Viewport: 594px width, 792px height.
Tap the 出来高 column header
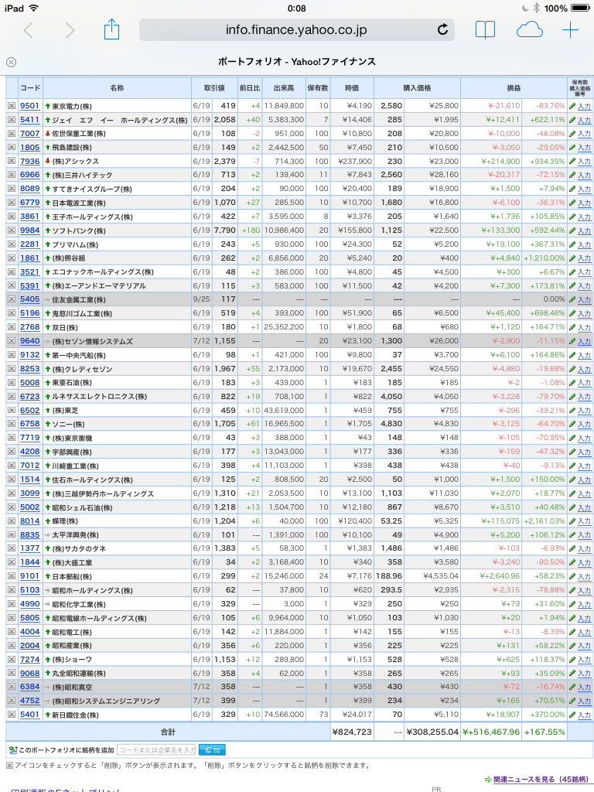pyautogui.click(x=283, y=88)
